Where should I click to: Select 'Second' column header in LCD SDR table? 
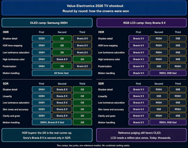(x=159, y=84)
